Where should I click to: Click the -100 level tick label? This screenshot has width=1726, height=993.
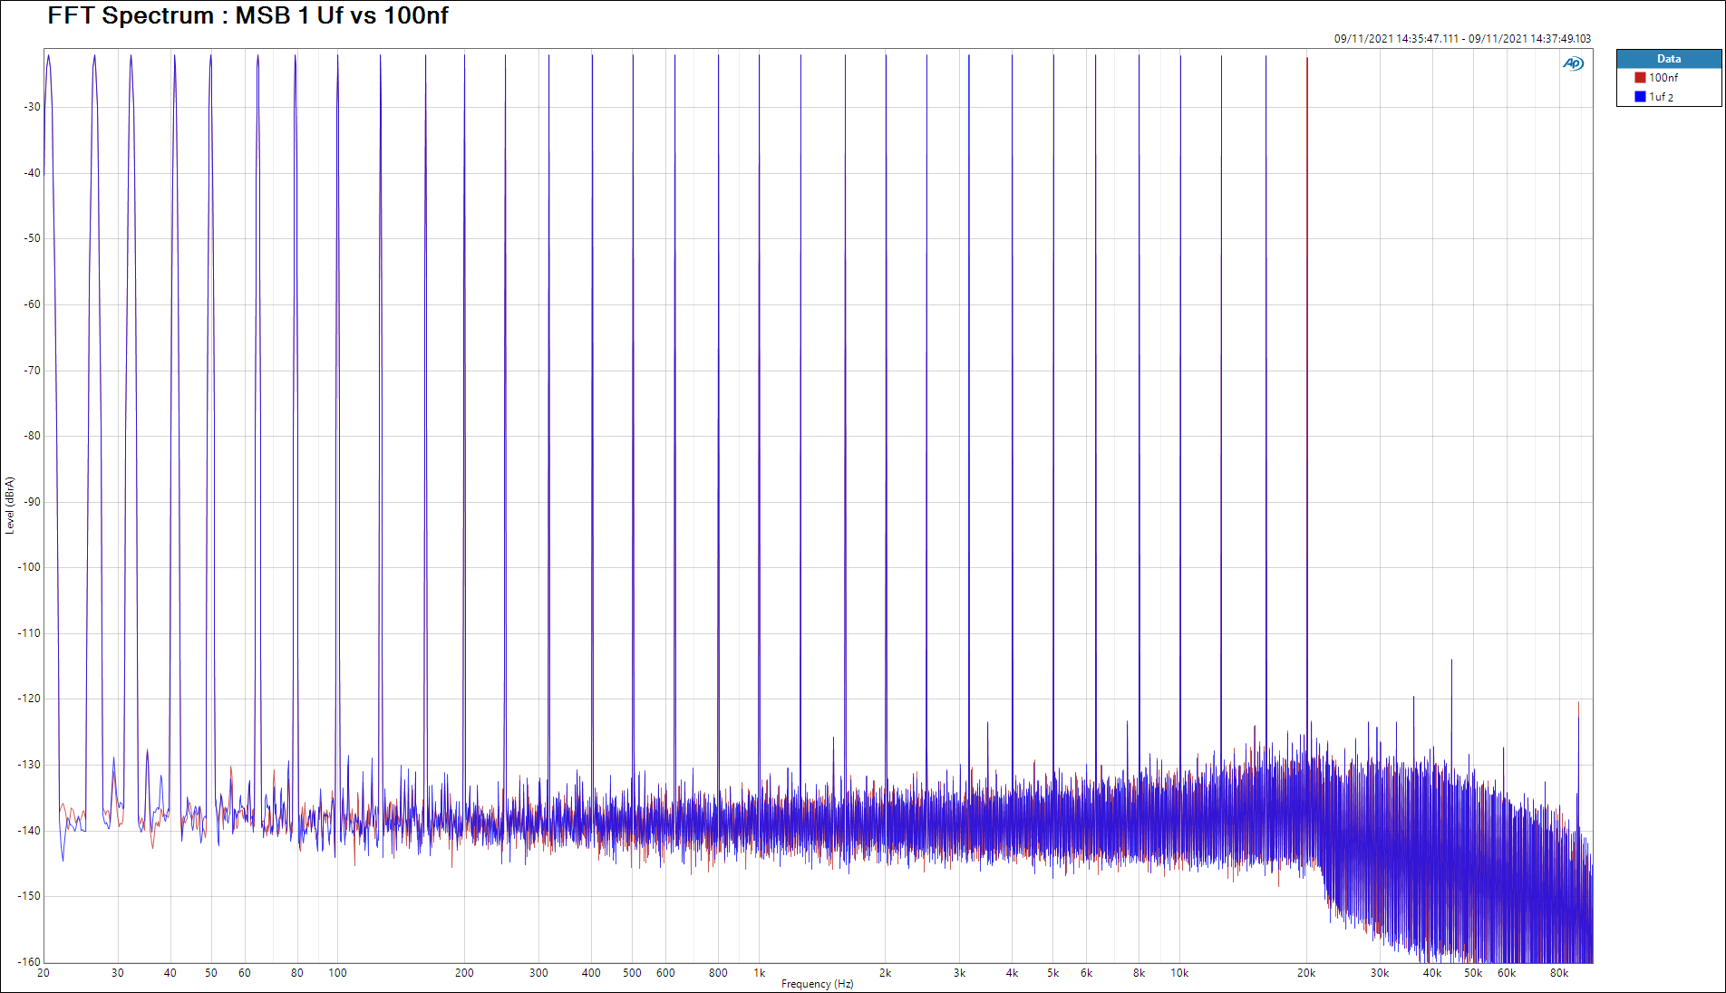click(30, 567)
